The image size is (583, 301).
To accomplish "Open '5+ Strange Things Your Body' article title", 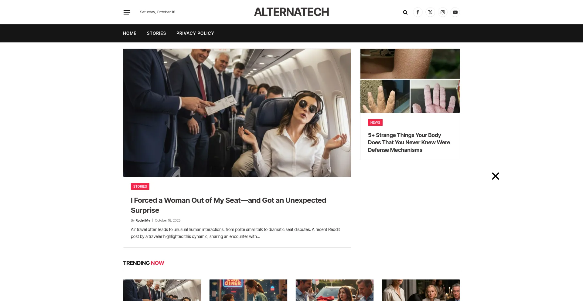I will pyautogui.click(x=409, y=142).
